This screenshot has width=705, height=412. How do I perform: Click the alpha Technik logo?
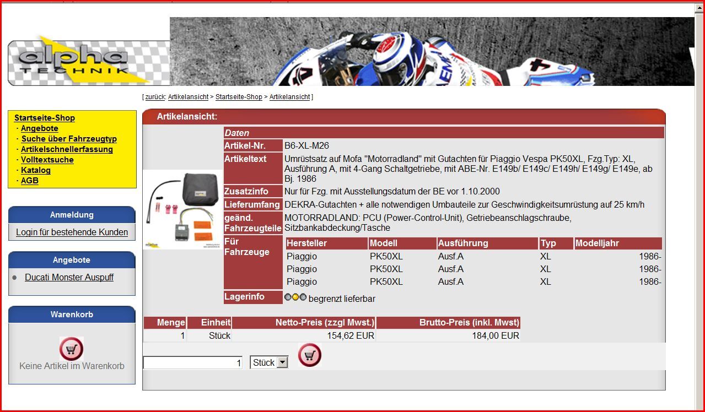(88, 62)
